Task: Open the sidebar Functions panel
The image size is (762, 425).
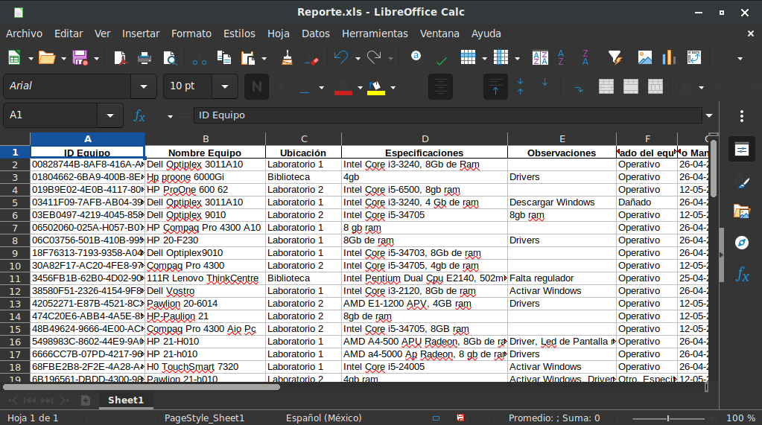Action: (742, 274)
